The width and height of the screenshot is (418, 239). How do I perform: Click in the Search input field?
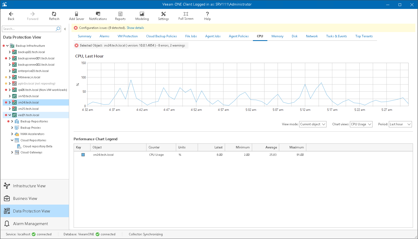[29, 29]
